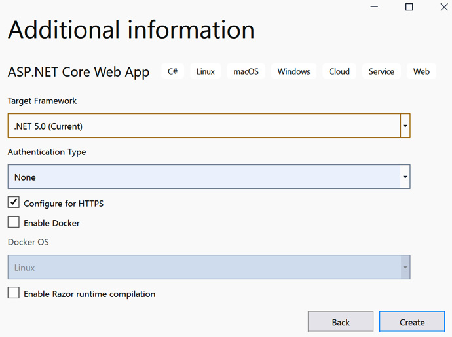Click the ASP.NET Core Web App title
Image resolution: width=452 pixels, height=337 pixels.
click(79, 72)
